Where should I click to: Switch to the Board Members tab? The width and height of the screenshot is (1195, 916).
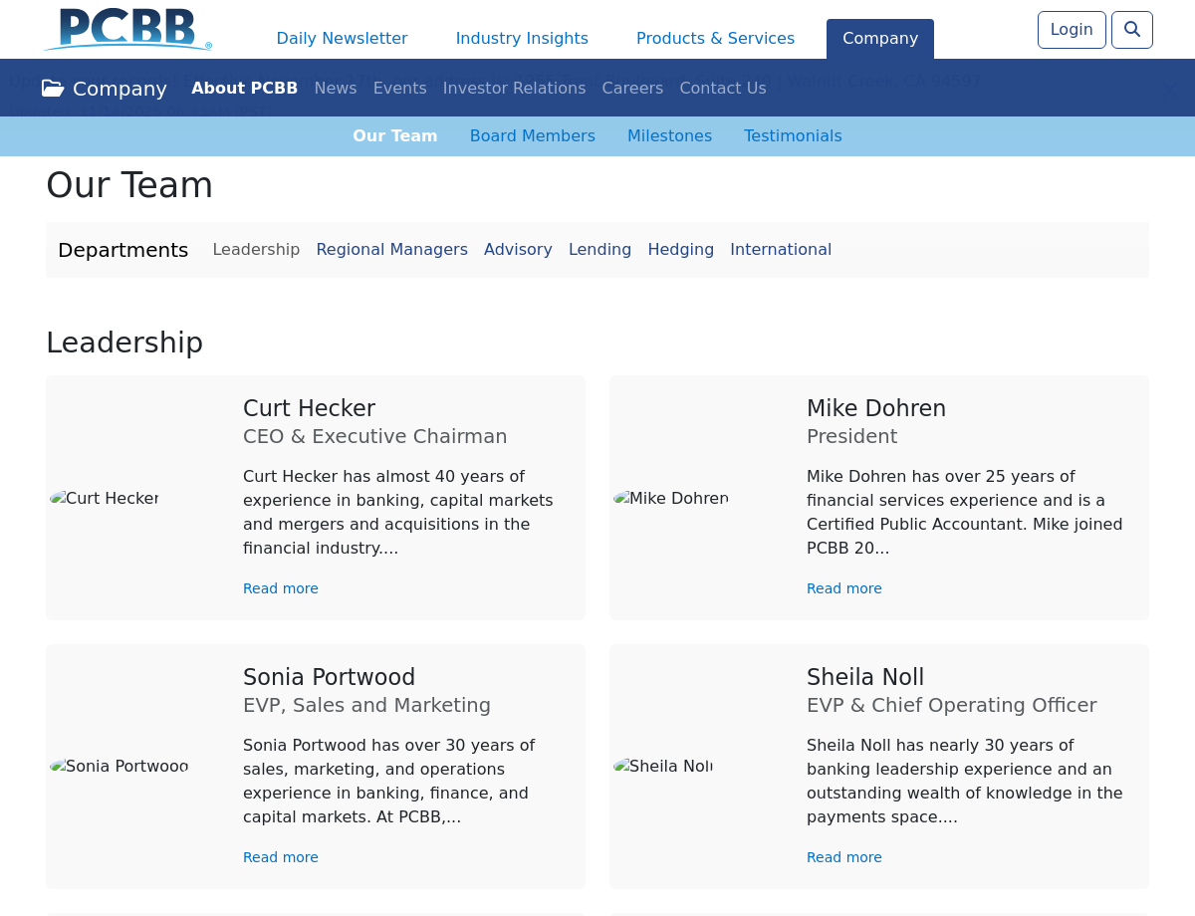[532, 136]
